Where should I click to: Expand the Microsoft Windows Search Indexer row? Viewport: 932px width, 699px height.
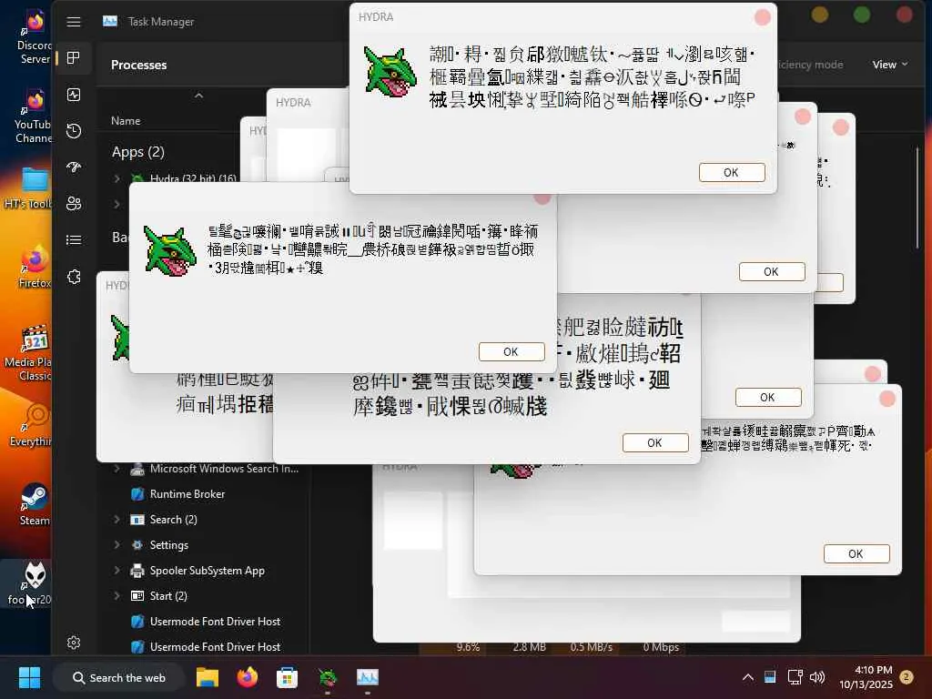point(117,469)
